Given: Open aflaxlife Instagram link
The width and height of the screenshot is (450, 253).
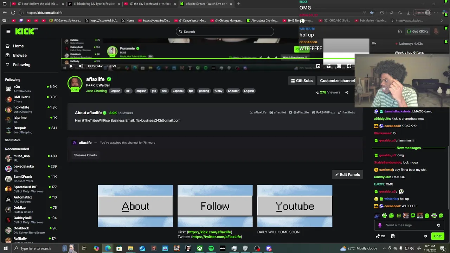Looking at the screenshot, I should [x=278, y=112].
